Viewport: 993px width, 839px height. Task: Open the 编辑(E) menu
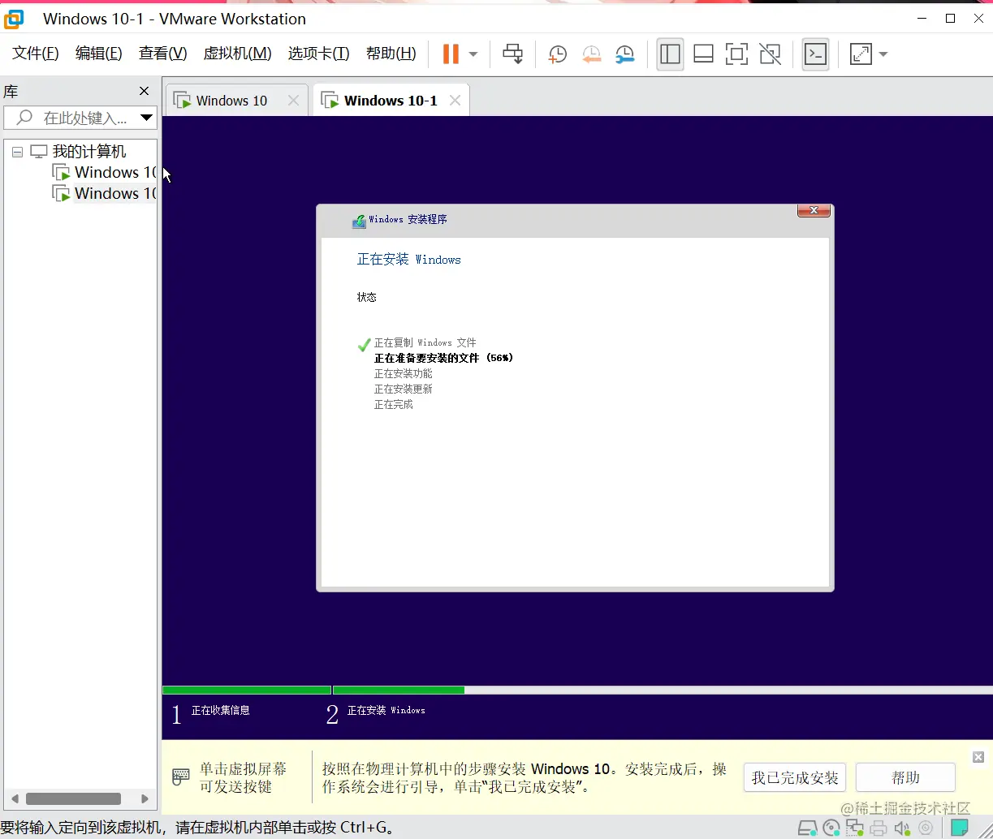[99, 54]
